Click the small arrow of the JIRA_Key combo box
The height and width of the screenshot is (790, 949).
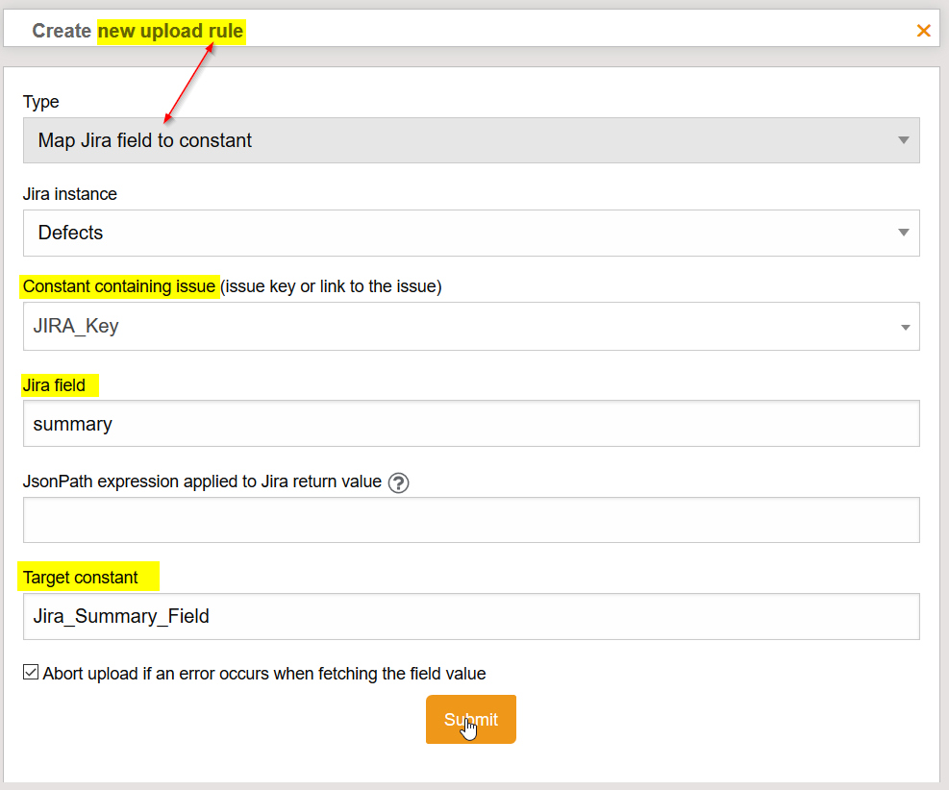point(905,328)
